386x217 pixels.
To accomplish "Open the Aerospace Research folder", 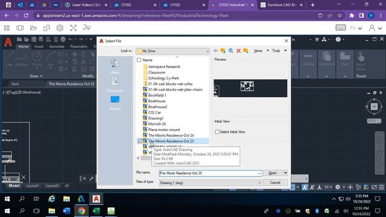I will 164,66.
